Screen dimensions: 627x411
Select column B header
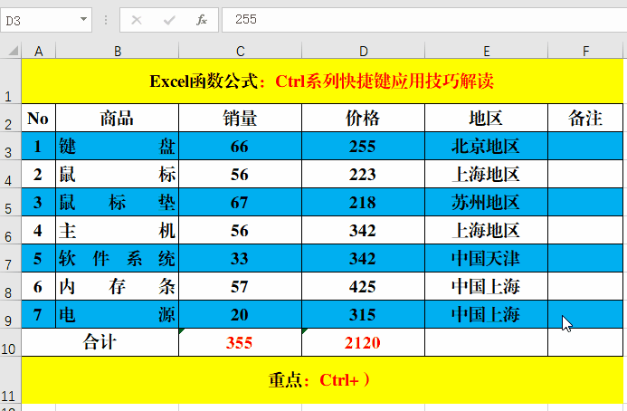(x=117, y=52)
